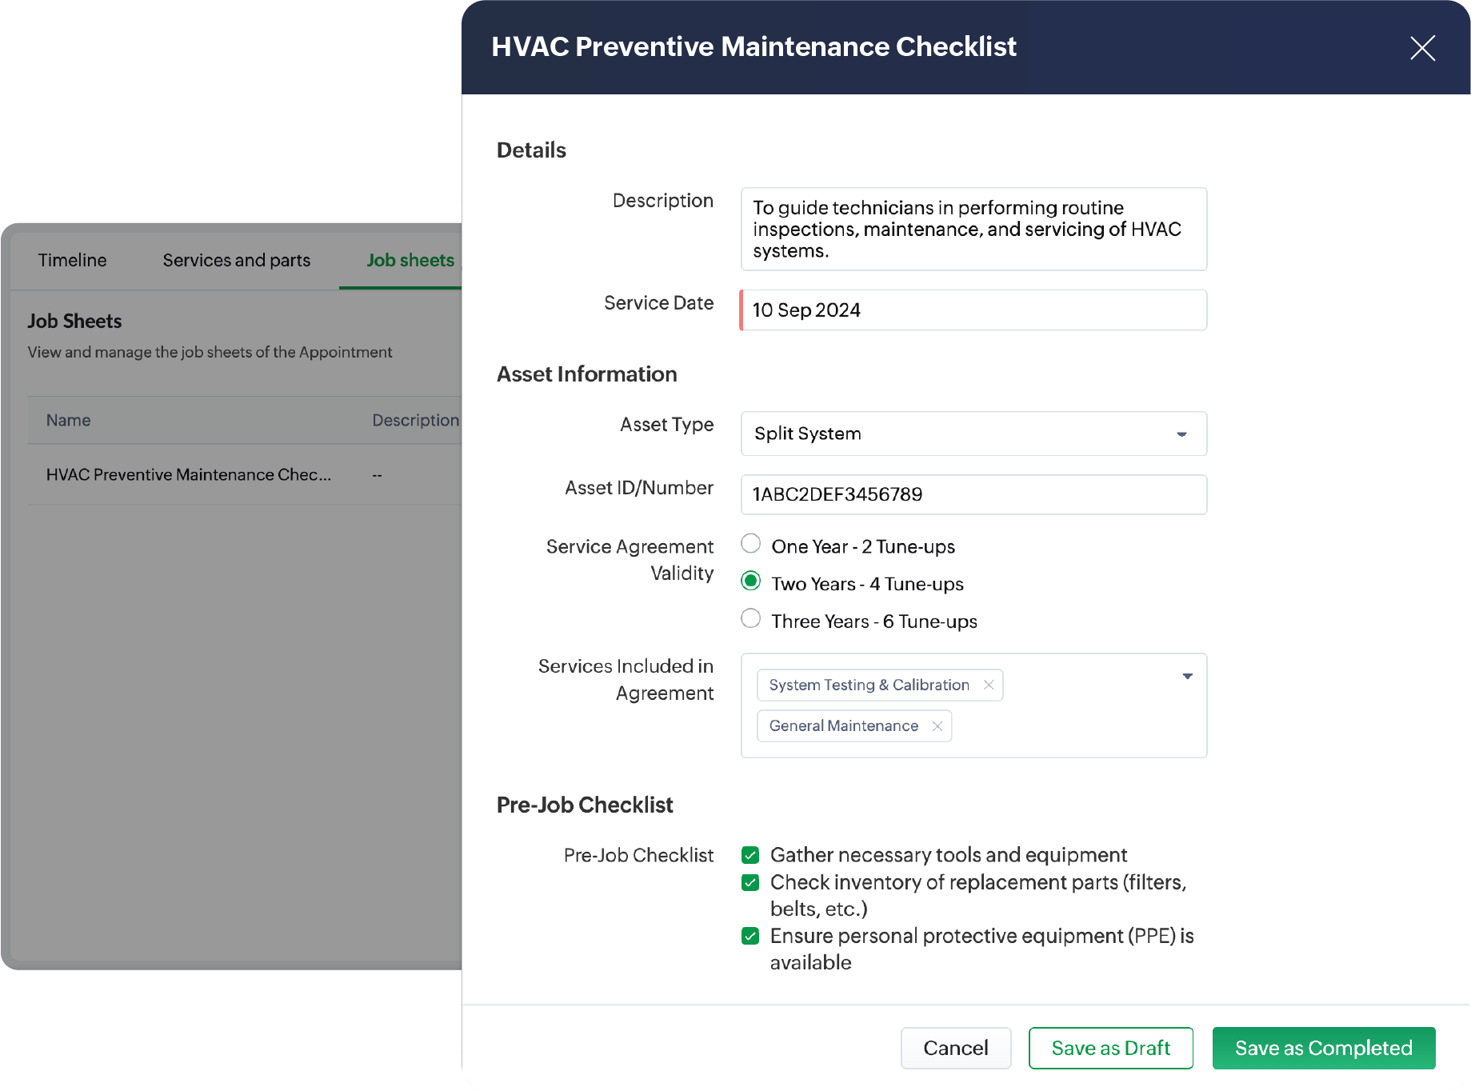This screenshot has width=1471, height=1091.
Task: Open the Services and parts tab
Action: [236, 261]
